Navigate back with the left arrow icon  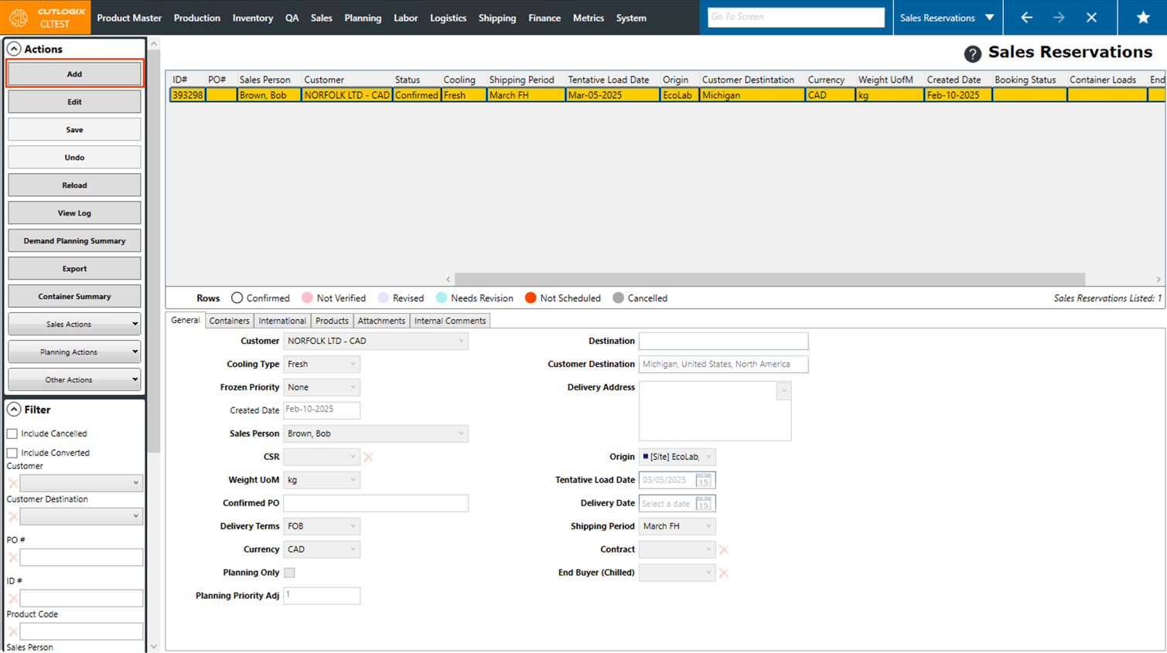pos(1026,18)
